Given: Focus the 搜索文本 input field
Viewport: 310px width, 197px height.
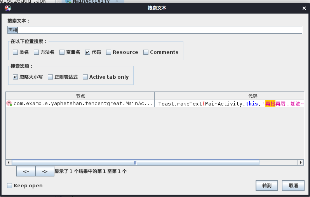Looking at the screenshot, I should point(155,30).
